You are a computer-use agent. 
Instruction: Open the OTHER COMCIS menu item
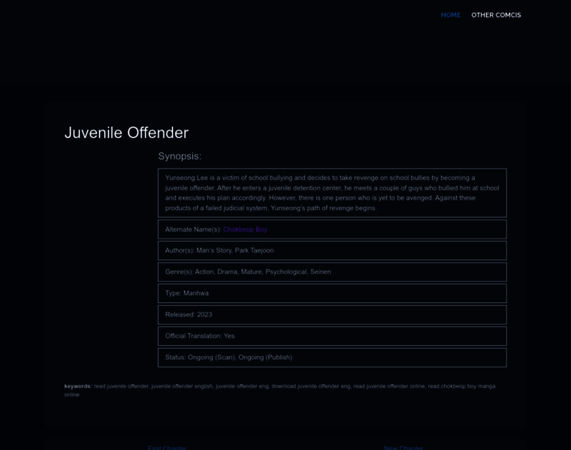pyautogui.click(x=496, y=15)
